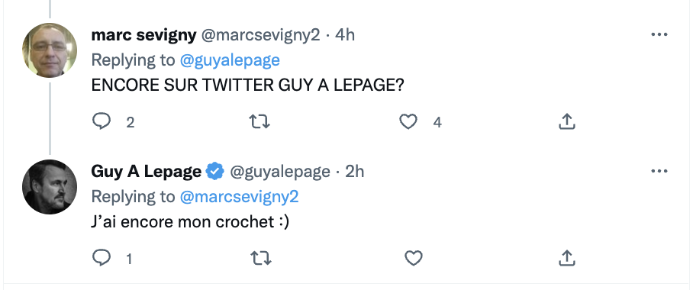The image size is (693, 290).
Task: Open more options for marc sevigny's tweet
Action: coord(659,34)
